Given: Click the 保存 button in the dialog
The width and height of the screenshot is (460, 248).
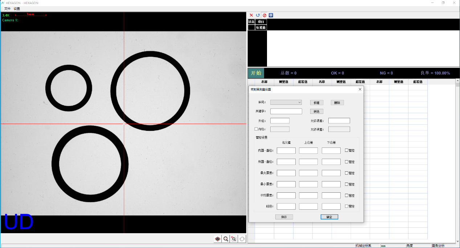Looking at the screenshot, I should [284, 217].
